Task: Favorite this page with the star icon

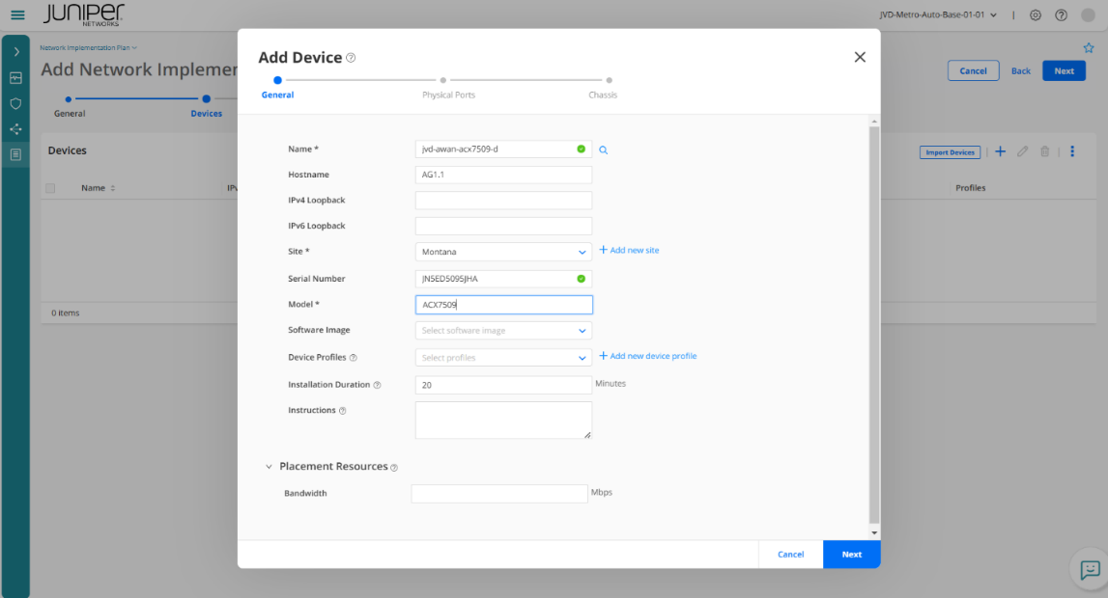Action: click(x=1089, y=47)
